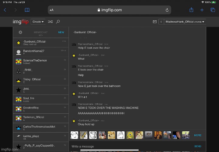The width and height of the screenshot is (219, 152).
Task: Toggle Safari reader text size AA
Action: click(52, 10)
